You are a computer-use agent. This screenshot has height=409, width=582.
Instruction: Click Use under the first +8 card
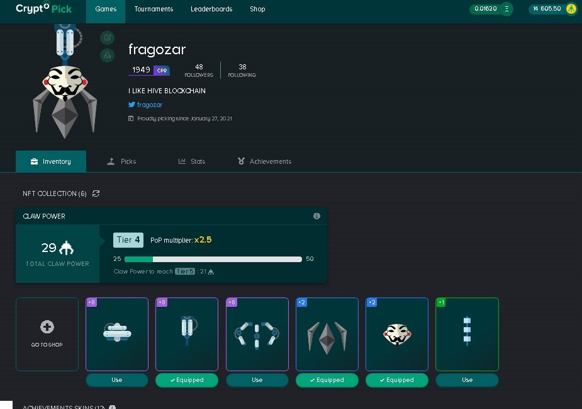pyautogui.click(x=117, y=380)
